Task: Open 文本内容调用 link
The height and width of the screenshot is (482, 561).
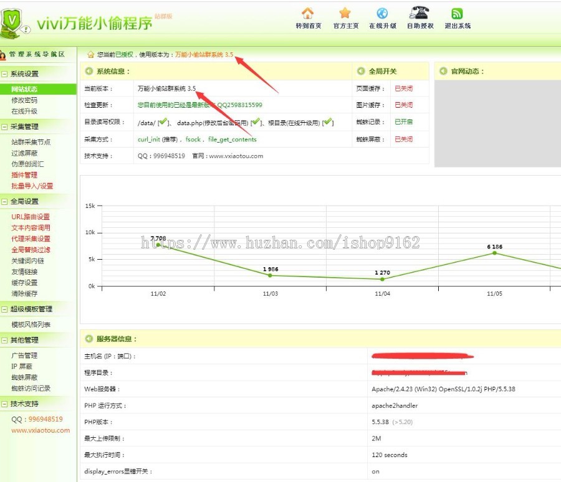Action: 31,228
